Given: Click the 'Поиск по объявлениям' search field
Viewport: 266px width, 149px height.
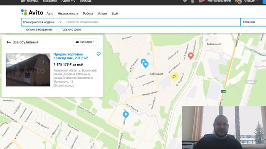Looking at the screenshot, I should tap(152, 22).
